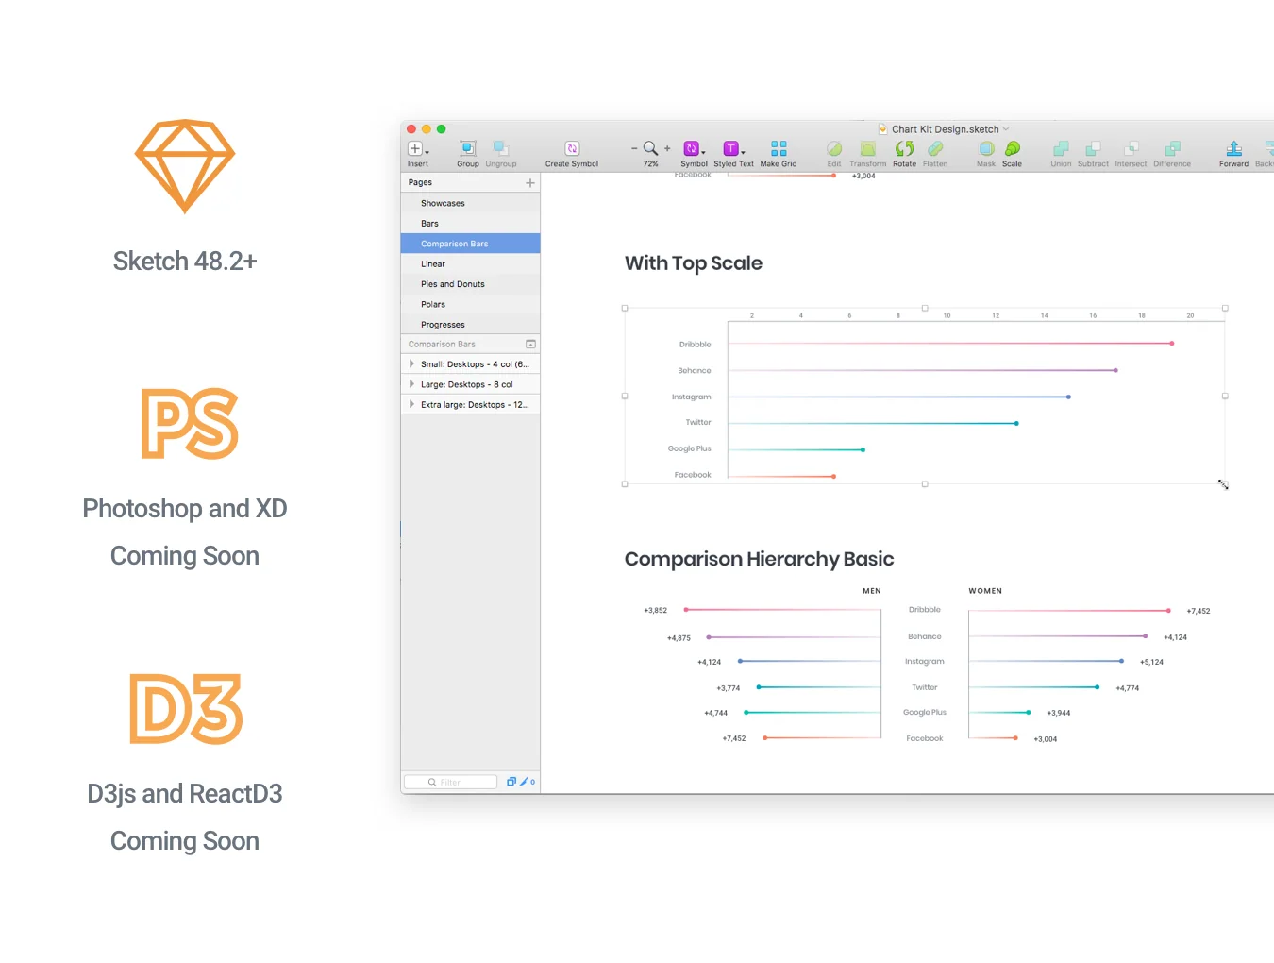The width and height of the screenshot is (1274, 963).
Task: Open the Symbol toolbar menu
Action: pos(694,148)
